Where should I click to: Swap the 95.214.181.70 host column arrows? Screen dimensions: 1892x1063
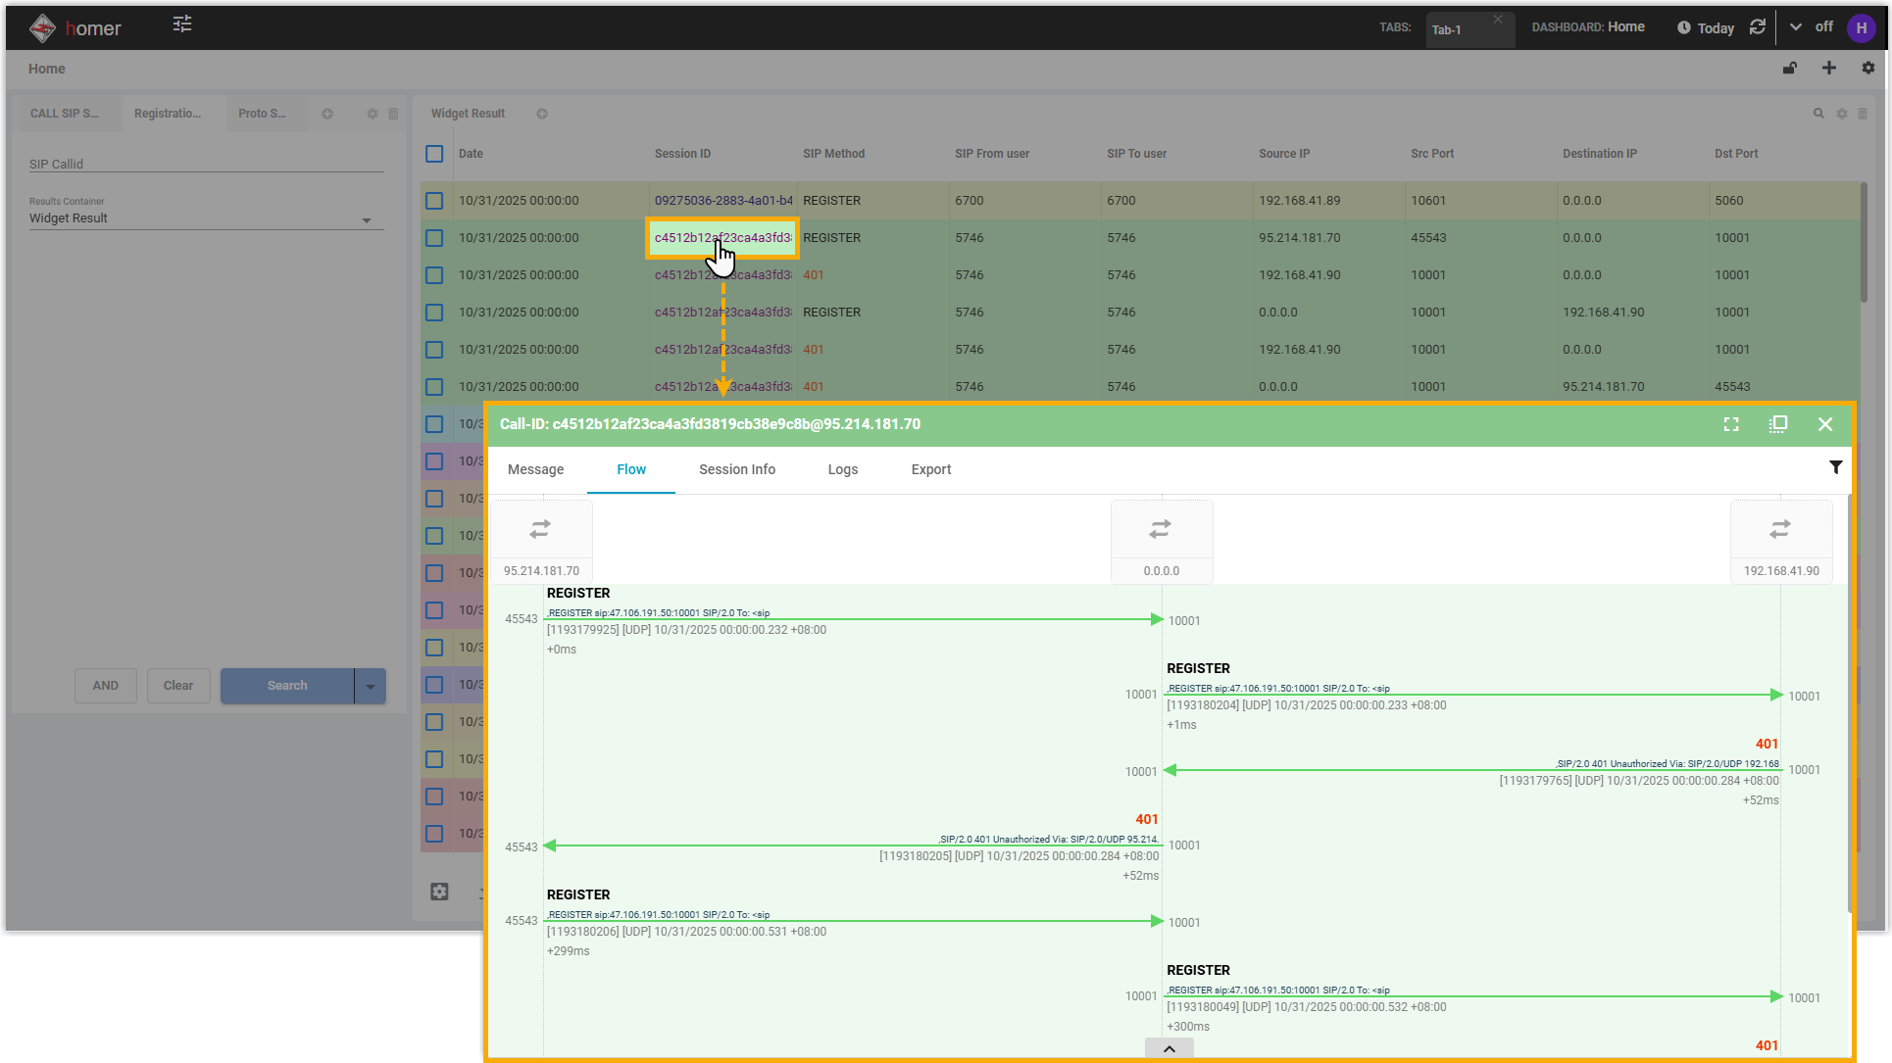[540, 529]
